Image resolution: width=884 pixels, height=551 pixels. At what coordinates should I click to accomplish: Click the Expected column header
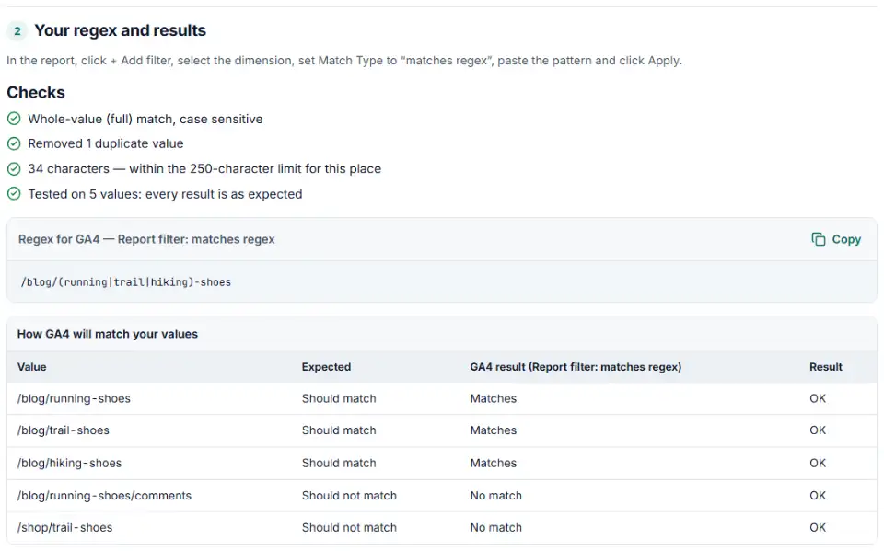point(326,367)
